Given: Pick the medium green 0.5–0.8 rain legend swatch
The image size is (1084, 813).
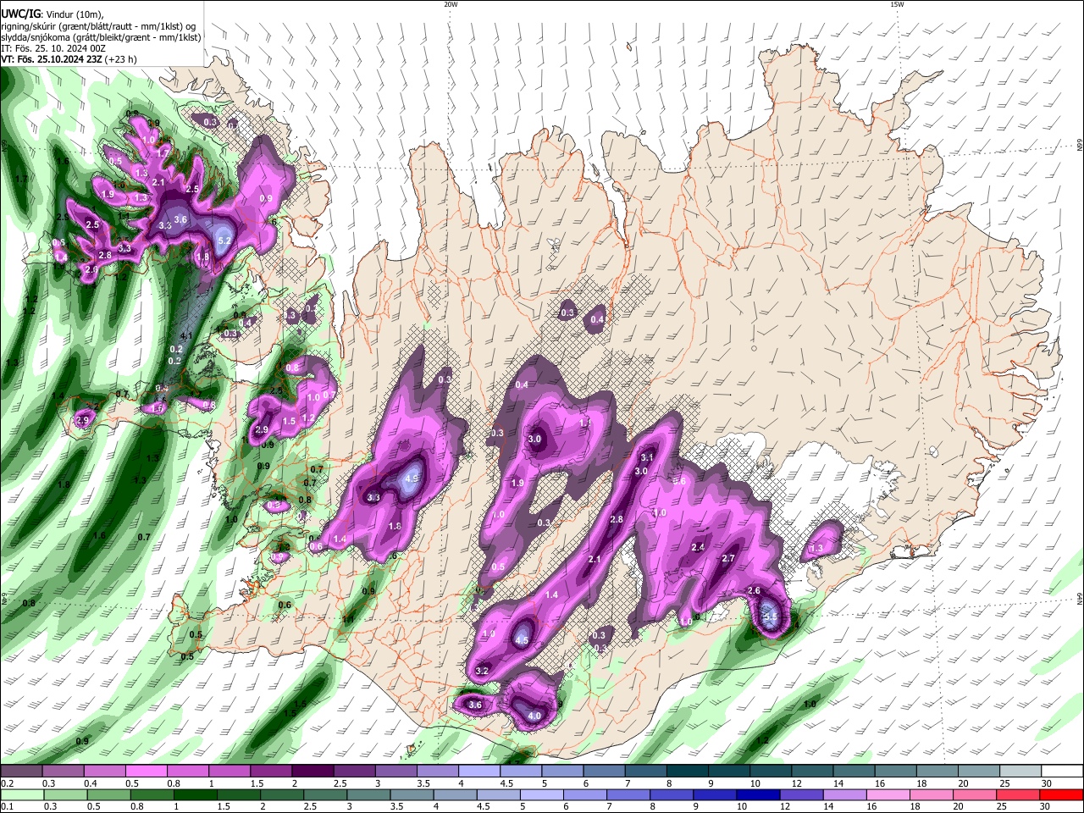Looking at the screenshot, I should (x=109, y=794).
